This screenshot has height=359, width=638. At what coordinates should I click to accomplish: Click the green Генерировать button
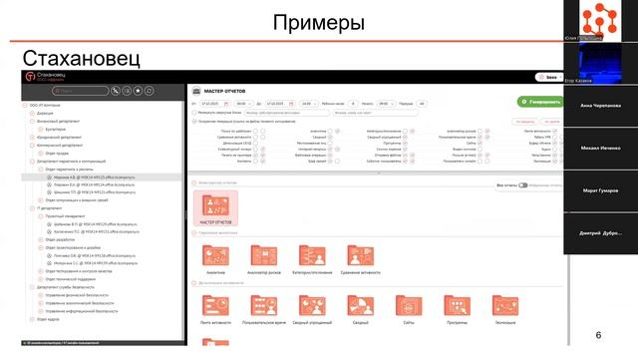tap(540, 102)
